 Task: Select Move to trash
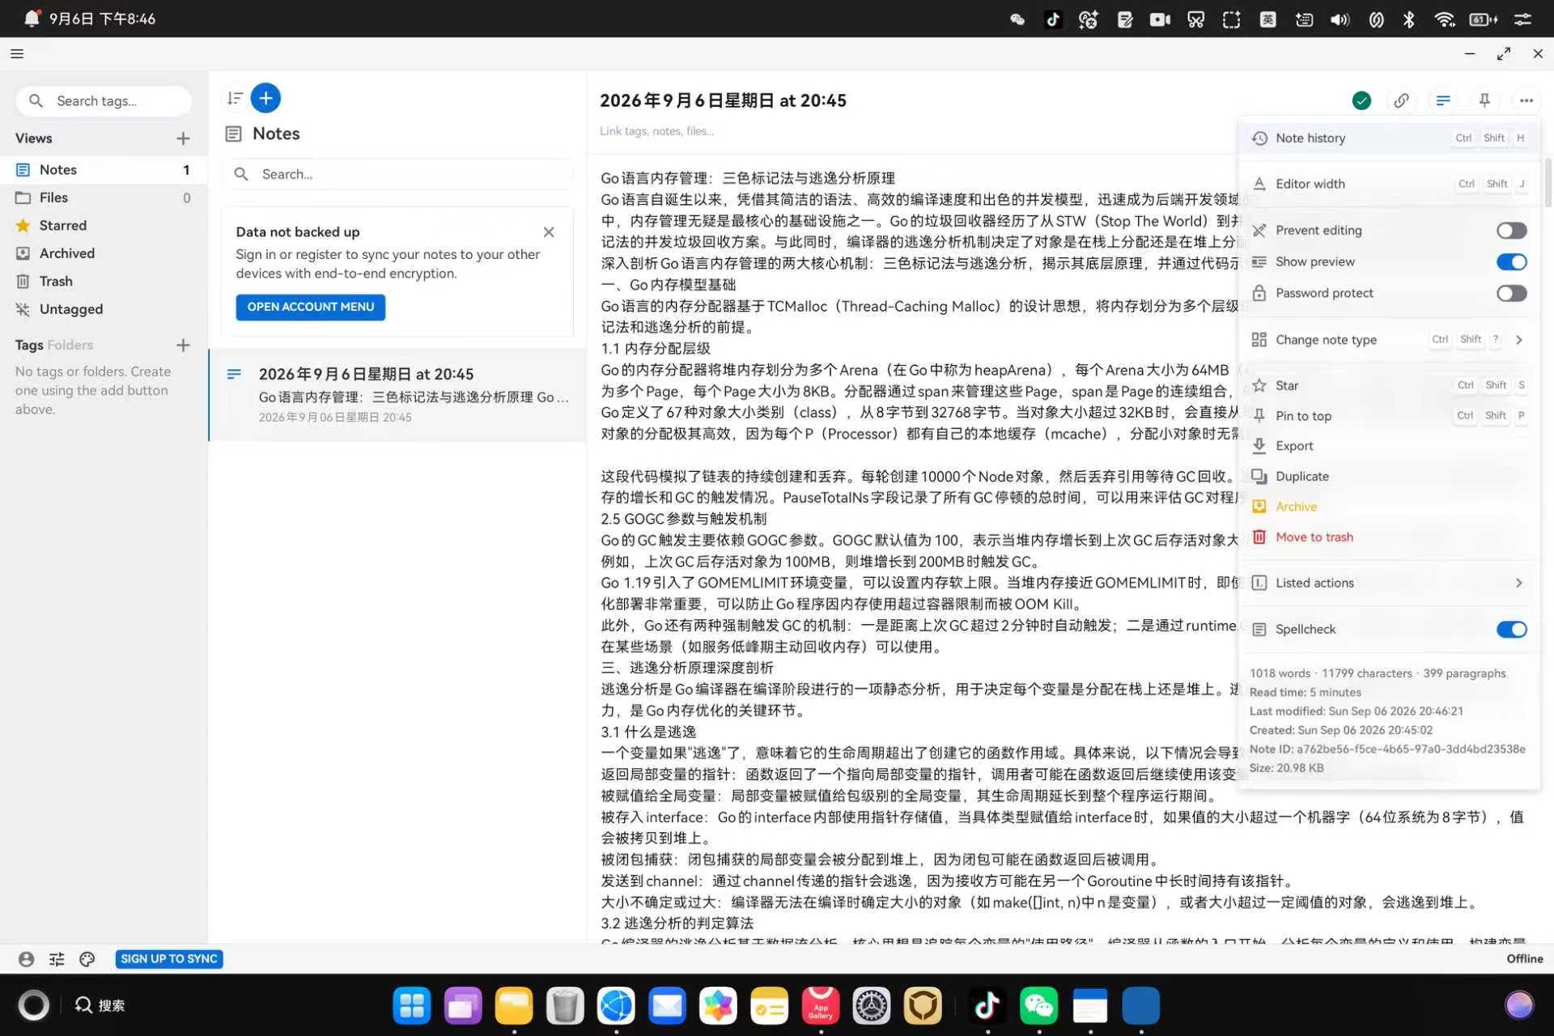click(1389, 537)
